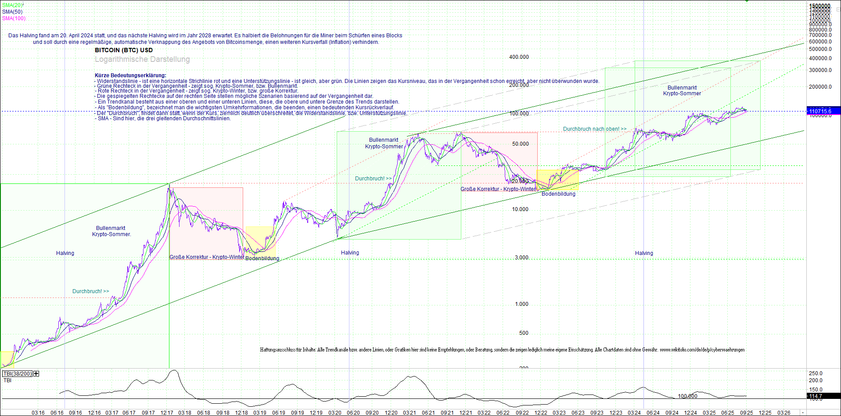Image resolution: width=841 pixels, height=416 pixels.
Task: Click the BITCOIN (BTC) USD chart title
Action: pos(124,50)
